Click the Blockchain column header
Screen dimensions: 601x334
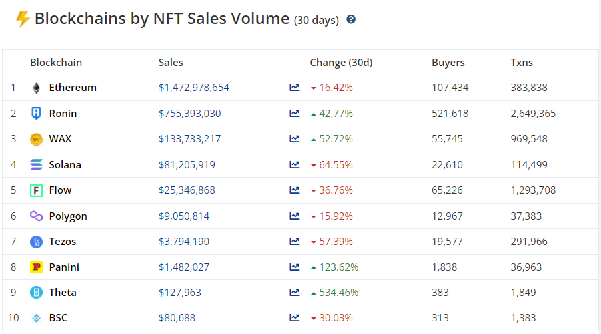click(56, 63)
